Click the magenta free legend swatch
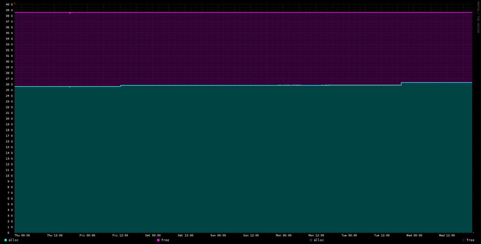481x244 pixels. (x=158, y=240)
